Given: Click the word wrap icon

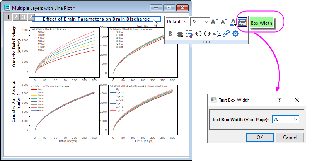Looking at the screenshot, I should 189,34.
